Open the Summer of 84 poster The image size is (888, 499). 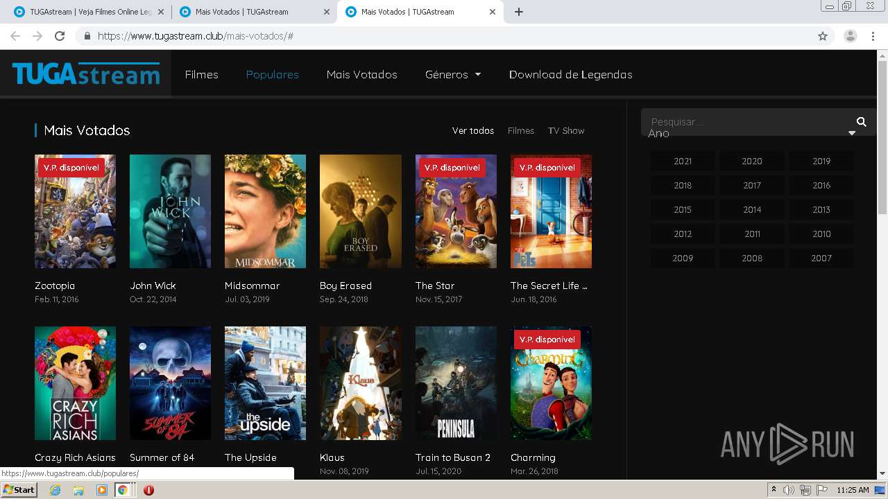(170, 383)
